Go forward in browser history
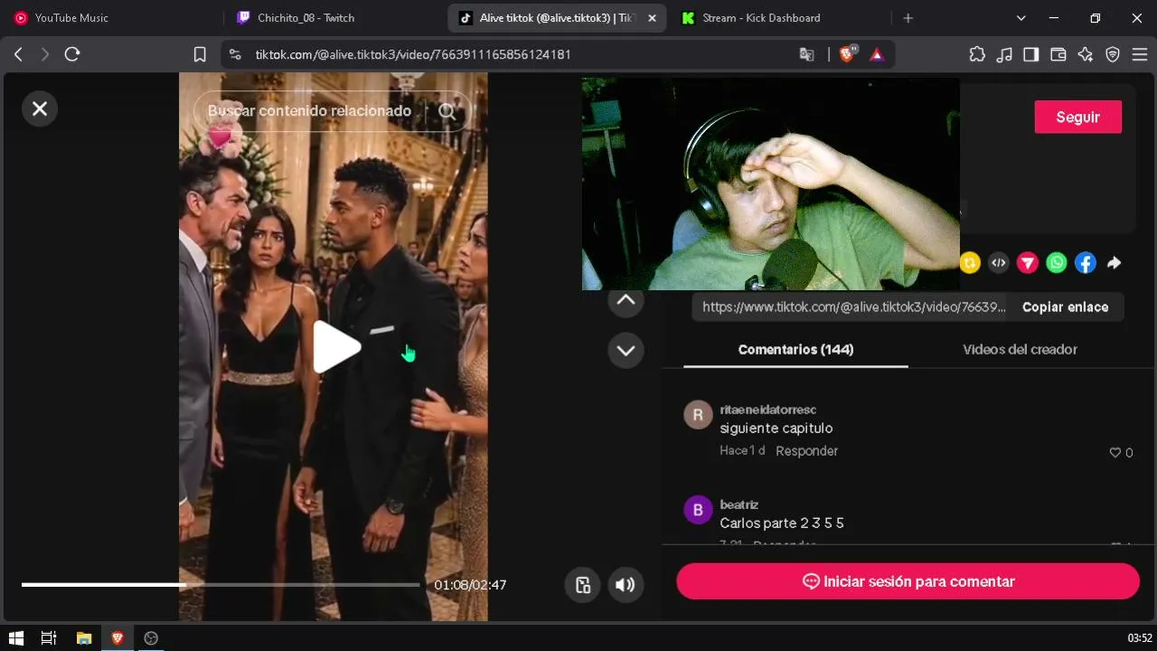This screenshot has width=1157, height=651. 45,54
